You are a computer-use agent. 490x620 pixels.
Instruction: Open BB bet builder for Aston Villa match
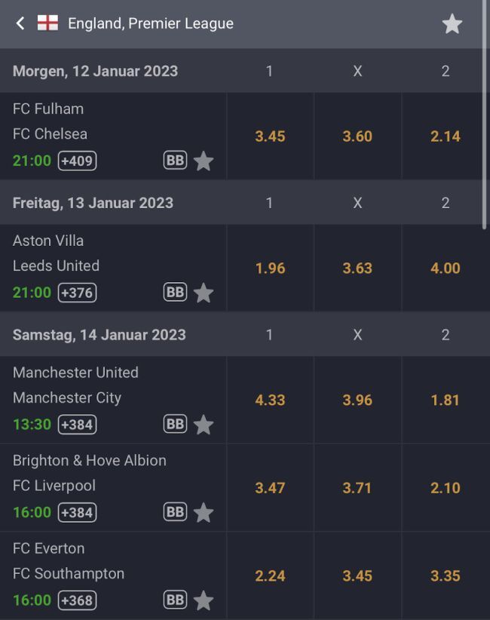[175, 292]
